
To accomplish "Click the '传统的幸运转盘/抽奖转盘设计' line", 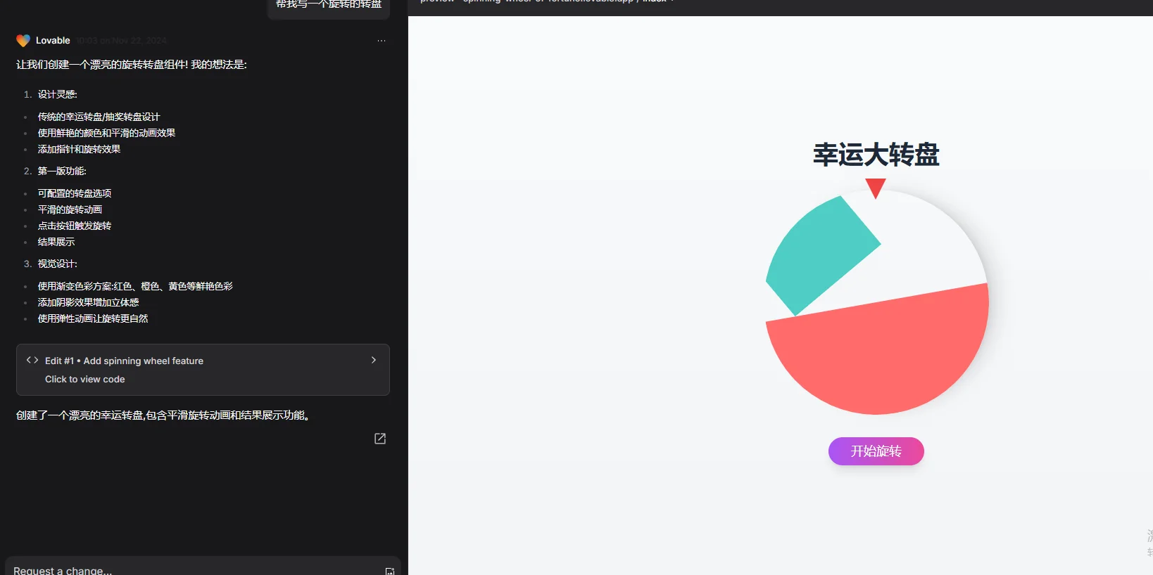I will click(x=99, y=117).
